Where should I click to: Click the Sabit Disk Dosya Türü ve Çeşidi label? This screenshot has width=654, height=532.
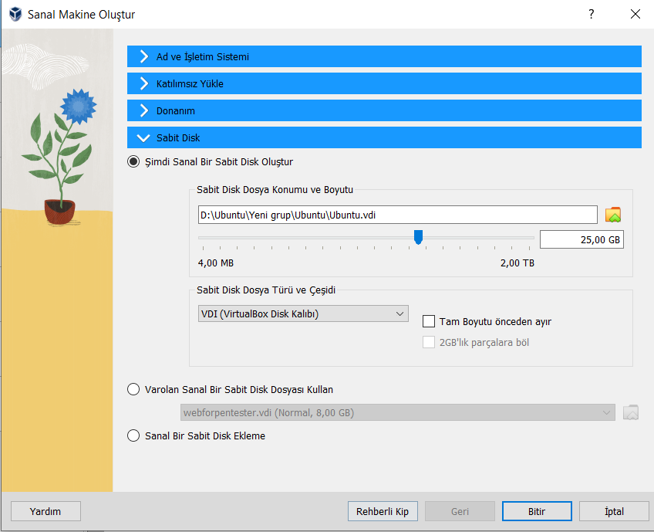(x=266, y=290)
